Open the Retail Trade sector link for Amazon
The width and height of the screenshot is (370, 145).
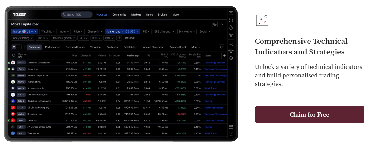pyautogui.click(x=210, y=88)
